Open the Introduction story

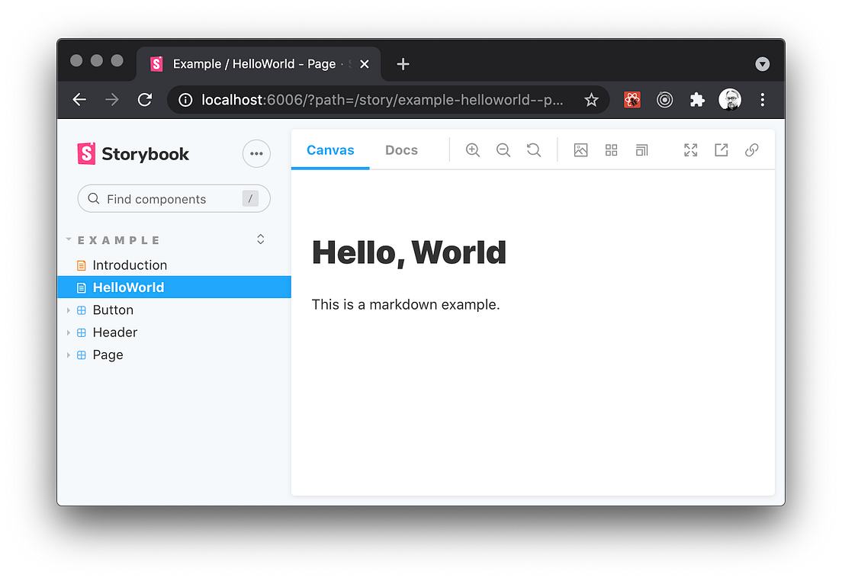point(130,265)
